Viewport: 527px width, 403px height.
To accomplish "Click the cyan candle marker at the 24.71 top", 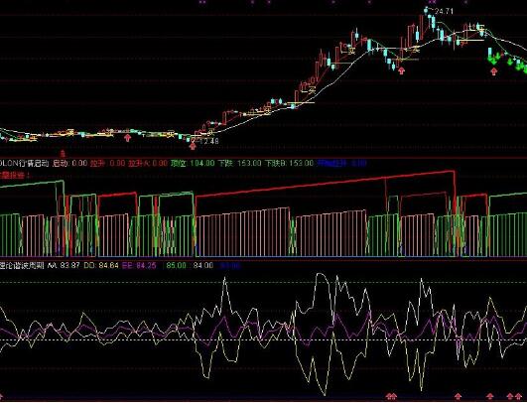I will [426, 10].
